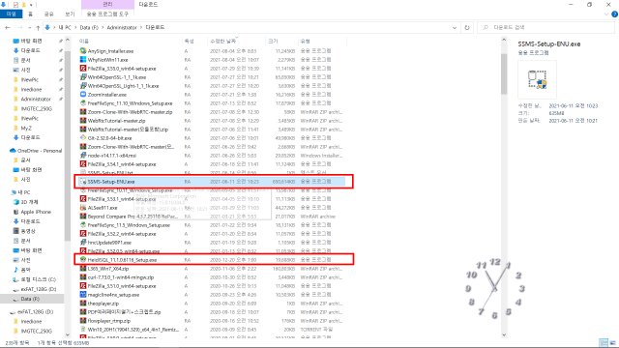Switch to details view in status bar
Viewport: 619px width, 348px height.
[x=604, y=342]
